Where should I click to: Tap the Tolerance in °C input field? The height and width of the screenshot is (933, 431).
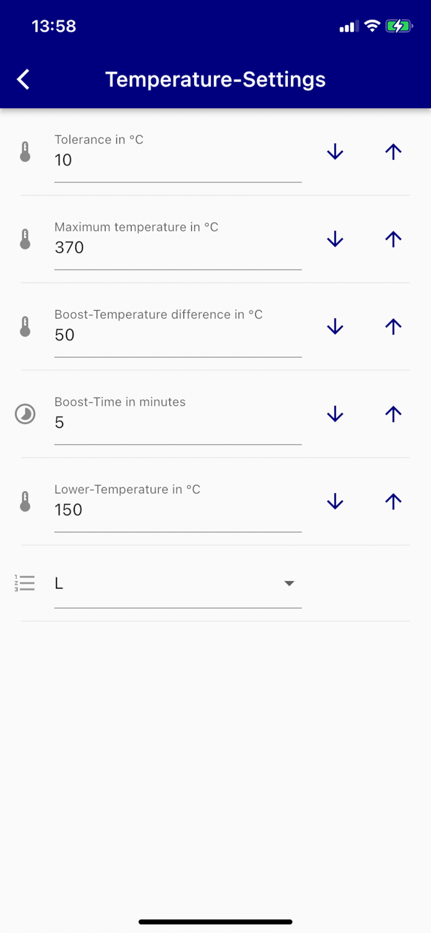(x=177, y=160)
